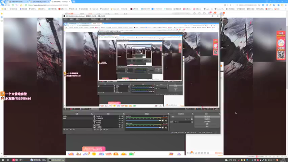The height and width of the screenshot is (162, 288).
Task: Open the File menu in OBS
Action: 65,19
